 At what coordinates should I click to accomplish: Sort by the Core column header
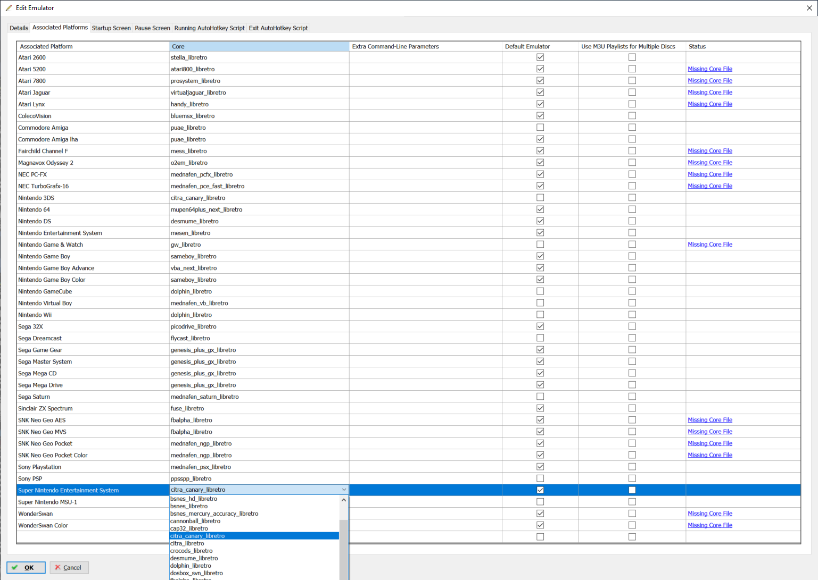point(259,46)
